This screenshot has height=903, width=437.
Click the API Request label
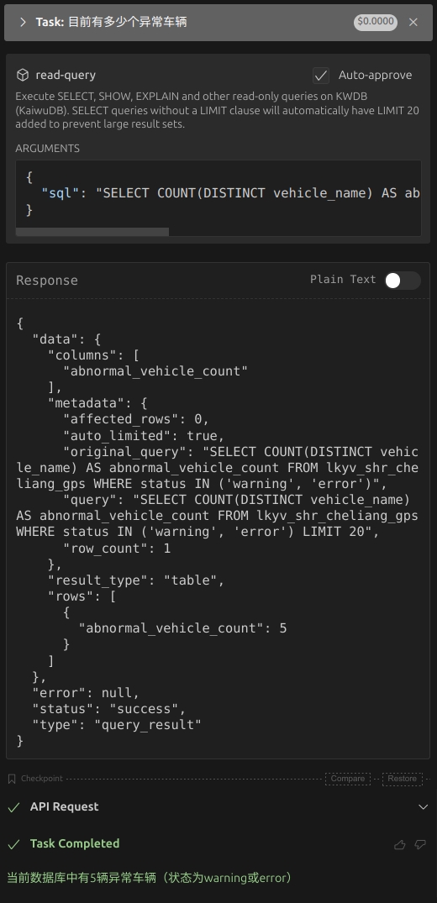(x=64, y=807)
